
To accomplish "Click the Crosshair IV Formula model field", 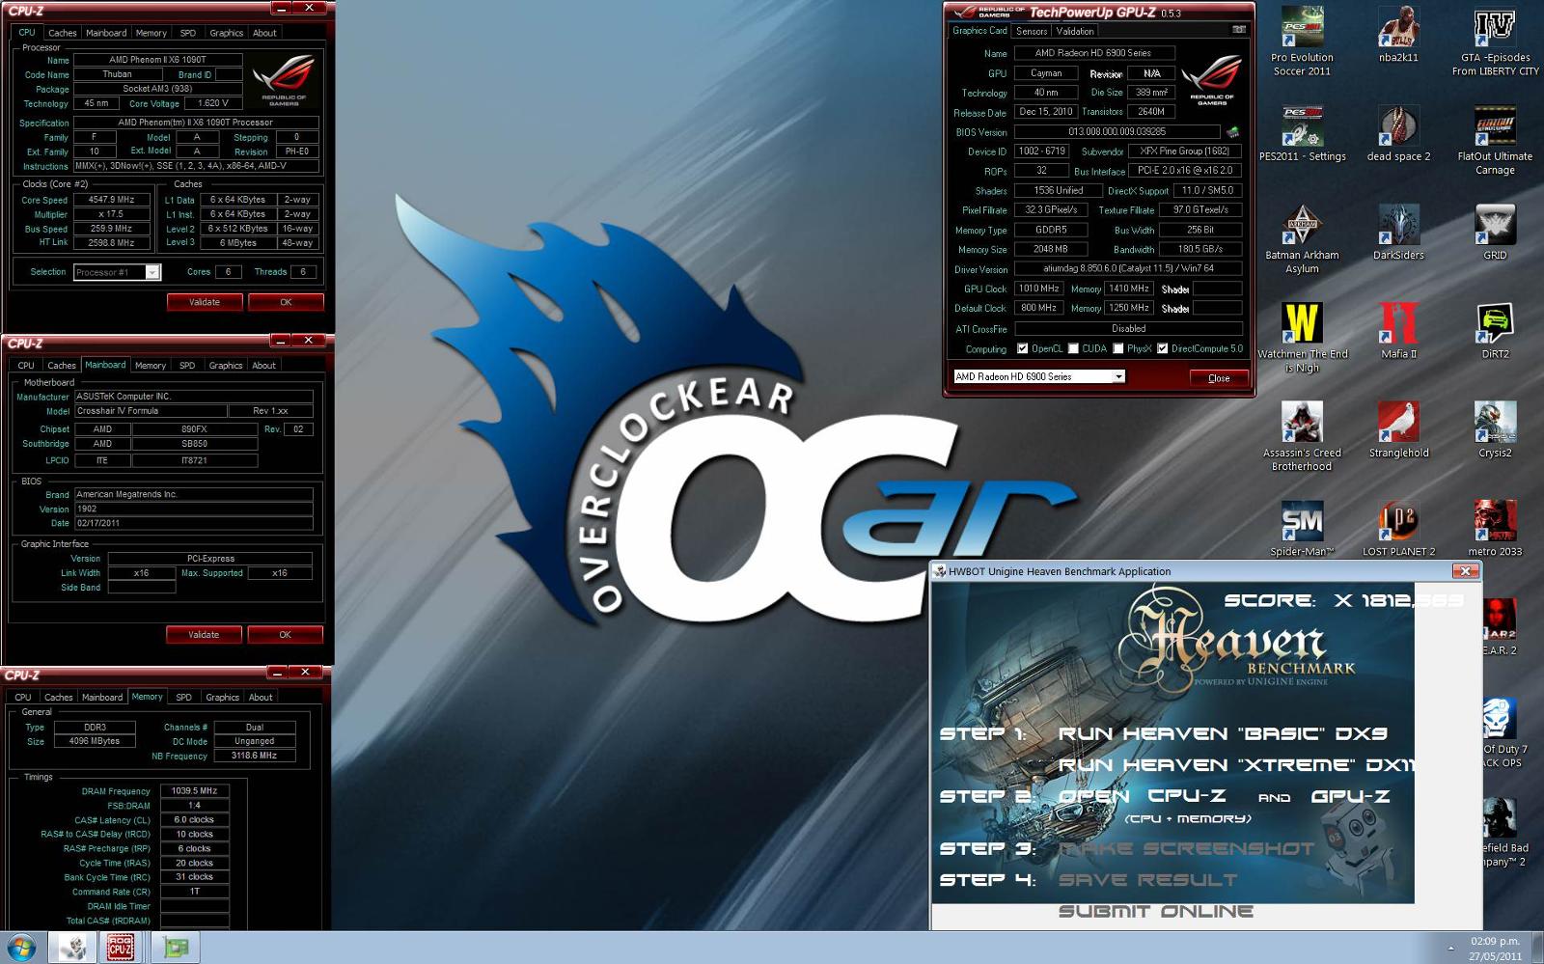I will 151,411.
